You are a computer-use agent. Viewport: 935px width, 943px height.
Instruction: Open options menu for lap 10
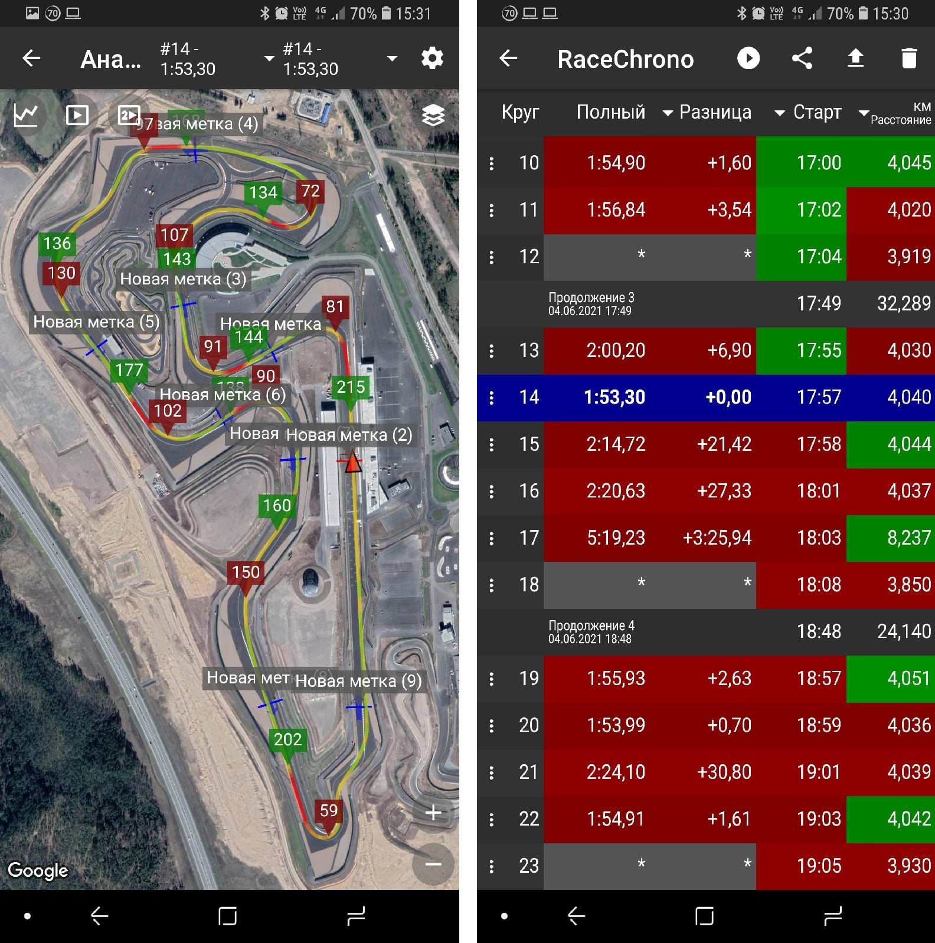tap(492, 163)
